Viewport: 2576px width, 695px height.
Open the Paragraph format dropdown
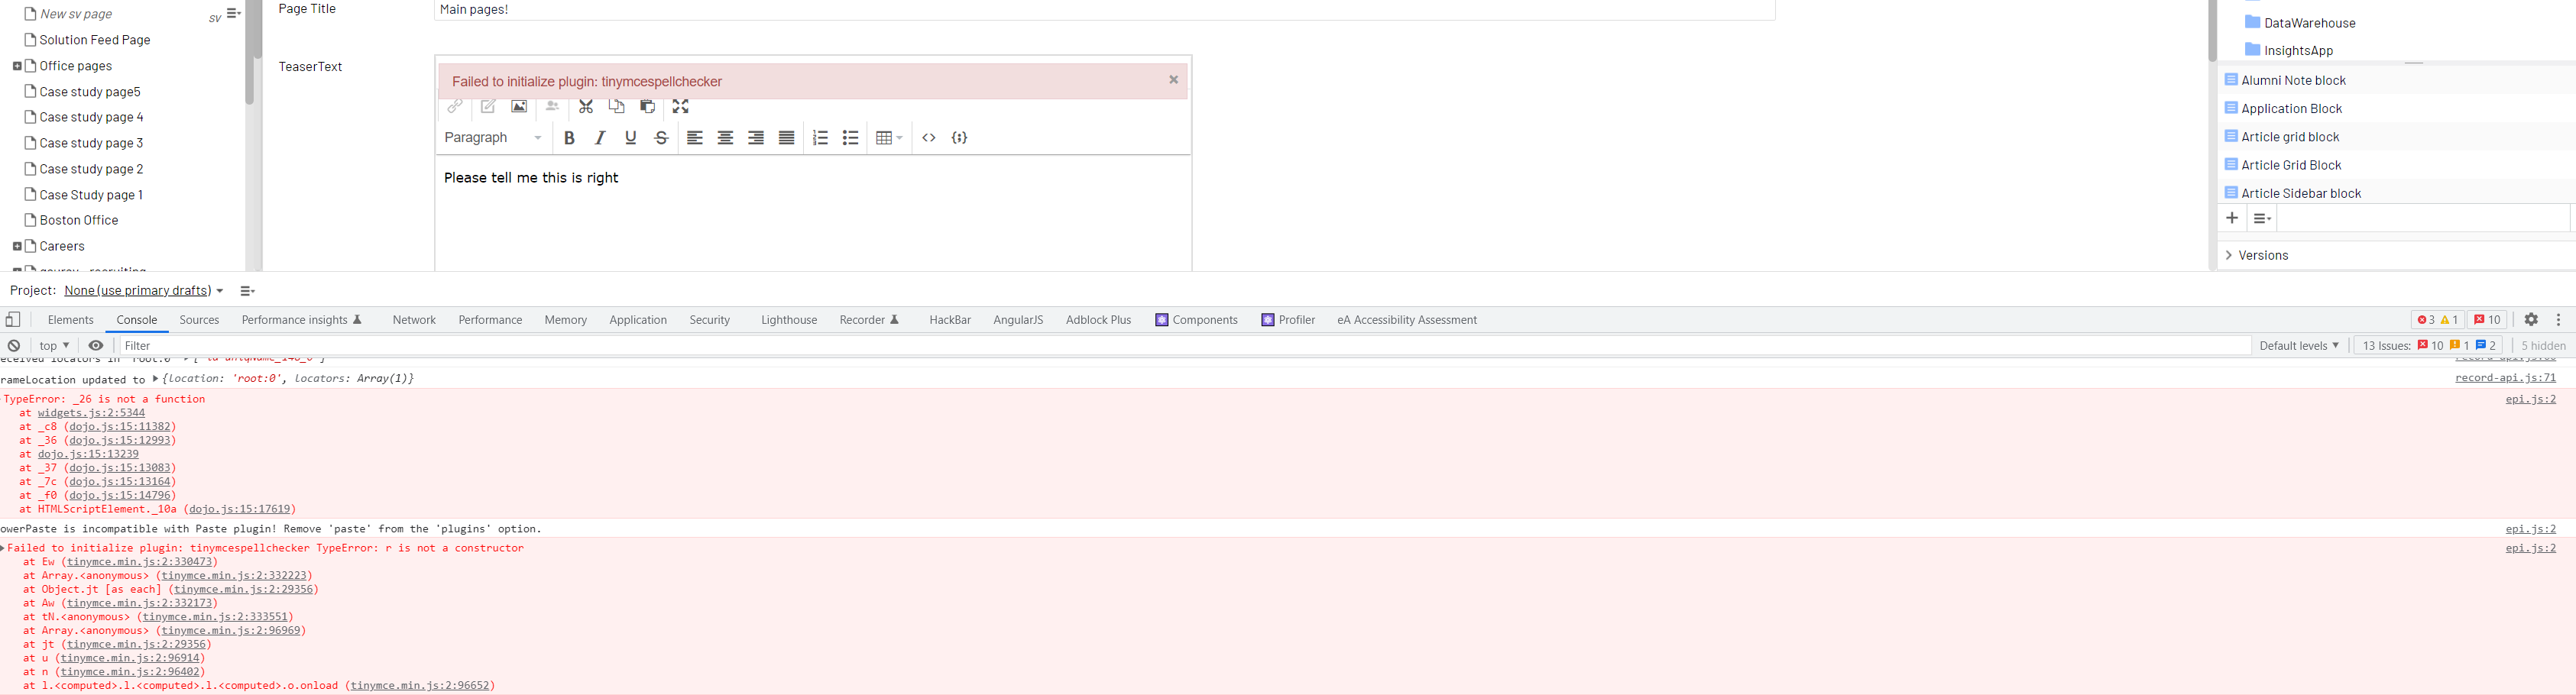coord(493,138)
